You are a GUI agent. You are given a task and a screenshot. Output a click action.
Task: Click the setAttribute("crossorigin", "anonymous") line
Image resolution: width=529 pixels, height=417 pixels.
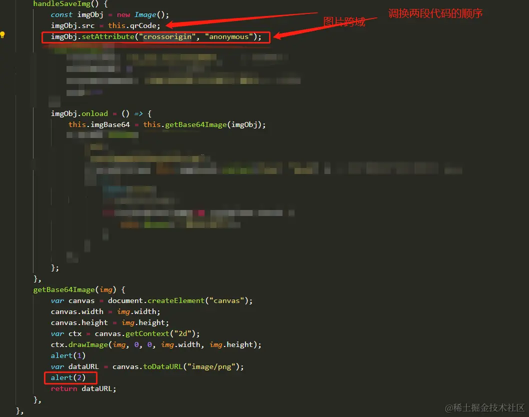click(x=156, y=37)
